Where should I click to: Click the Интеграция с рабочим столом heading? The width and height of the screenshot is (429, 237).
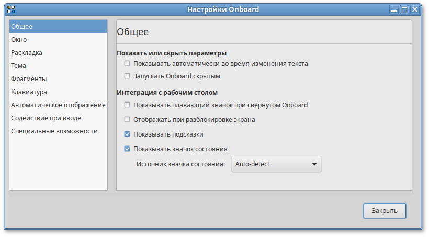pyautogui.click(x=167, y=93)
